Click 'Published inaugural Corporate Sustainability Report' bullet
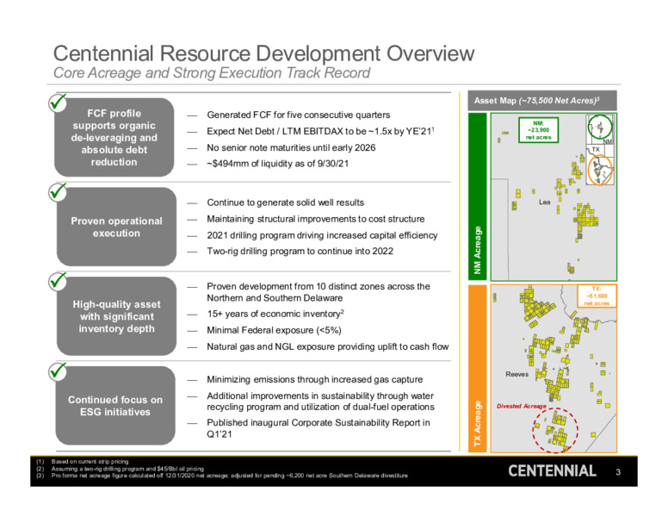This screenshot has height=517, width=668. pos(319,428)
